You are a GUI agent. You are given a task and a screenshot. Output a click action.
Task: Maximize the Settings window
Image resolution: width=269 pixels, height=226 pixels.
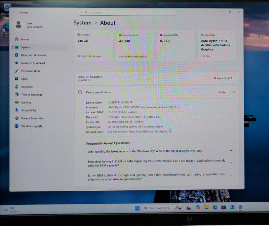coord(230,12)
